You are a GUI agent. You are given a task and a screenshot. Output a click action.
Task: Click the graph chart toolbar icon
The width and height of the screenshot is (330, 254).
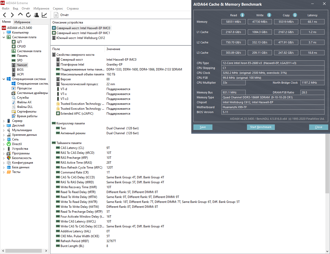pyautogui.click(x=44, y=15)
